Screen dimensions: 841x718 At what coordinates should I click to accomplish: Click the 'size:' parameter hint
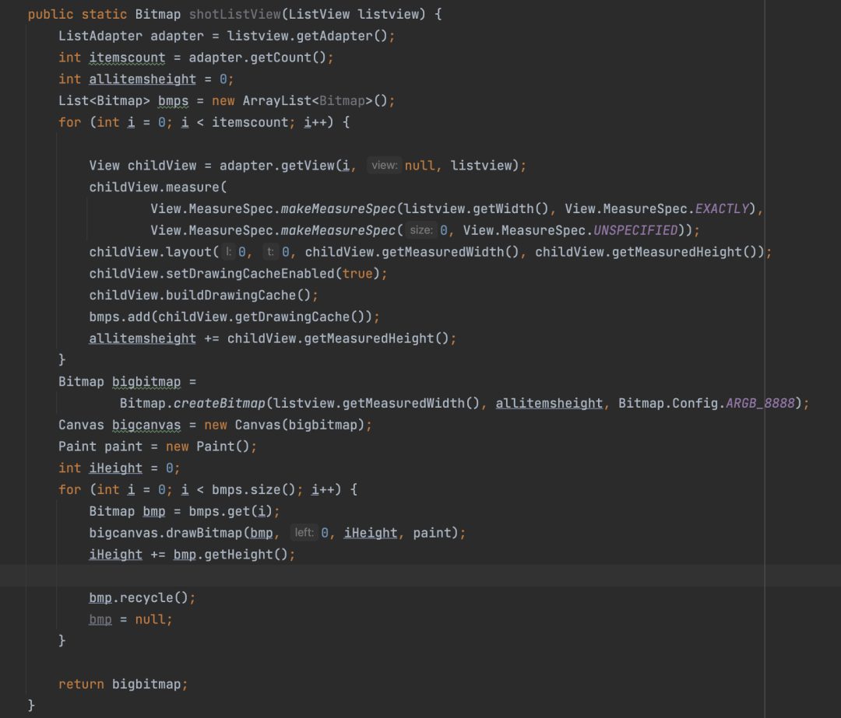421,230
